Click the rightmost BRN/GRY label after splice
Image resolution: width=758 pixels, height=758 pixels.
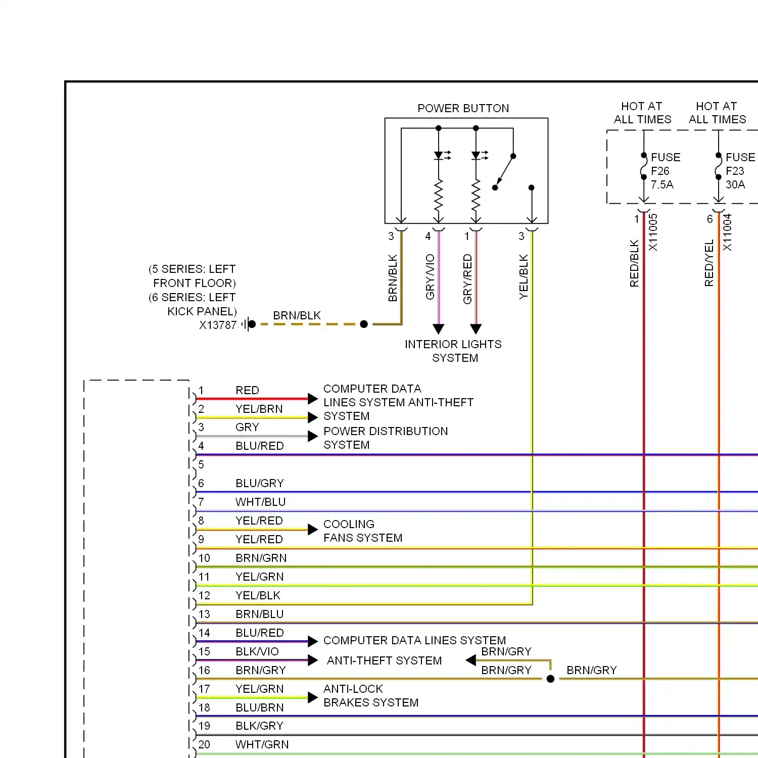pos(591,670)
